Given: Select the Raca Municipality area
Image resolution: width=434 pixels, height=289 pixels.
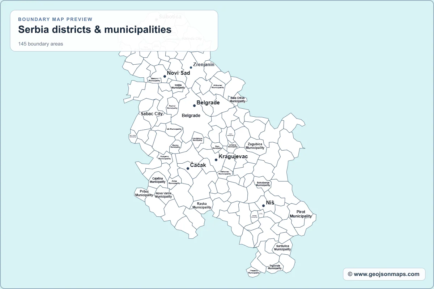Looking at the screenshot, I should 217,147.
